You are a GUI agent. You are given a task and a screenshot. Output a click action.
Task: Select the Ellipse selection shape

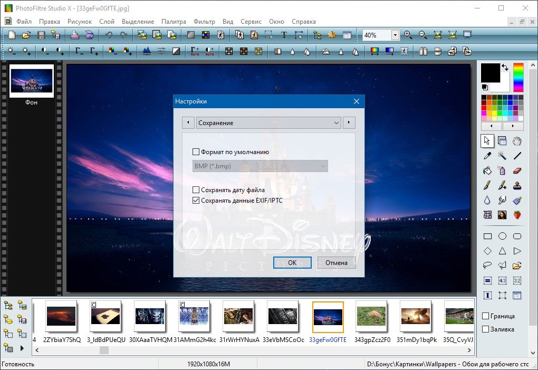[502, 236]
